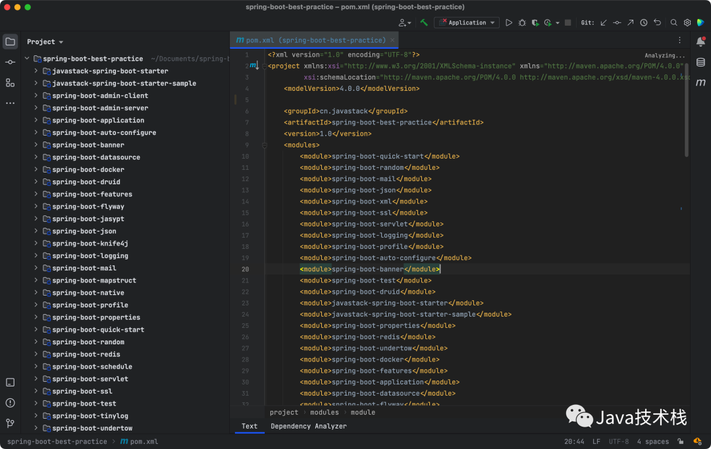Switch to the Text tab

[x=250, y=427]
